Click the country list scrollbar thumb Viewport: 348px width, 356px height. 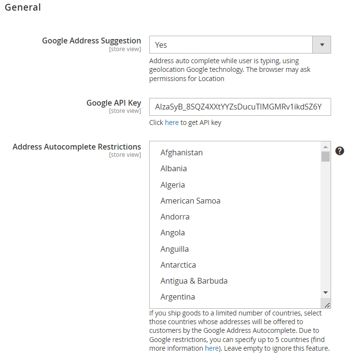(x=325, y=157)
